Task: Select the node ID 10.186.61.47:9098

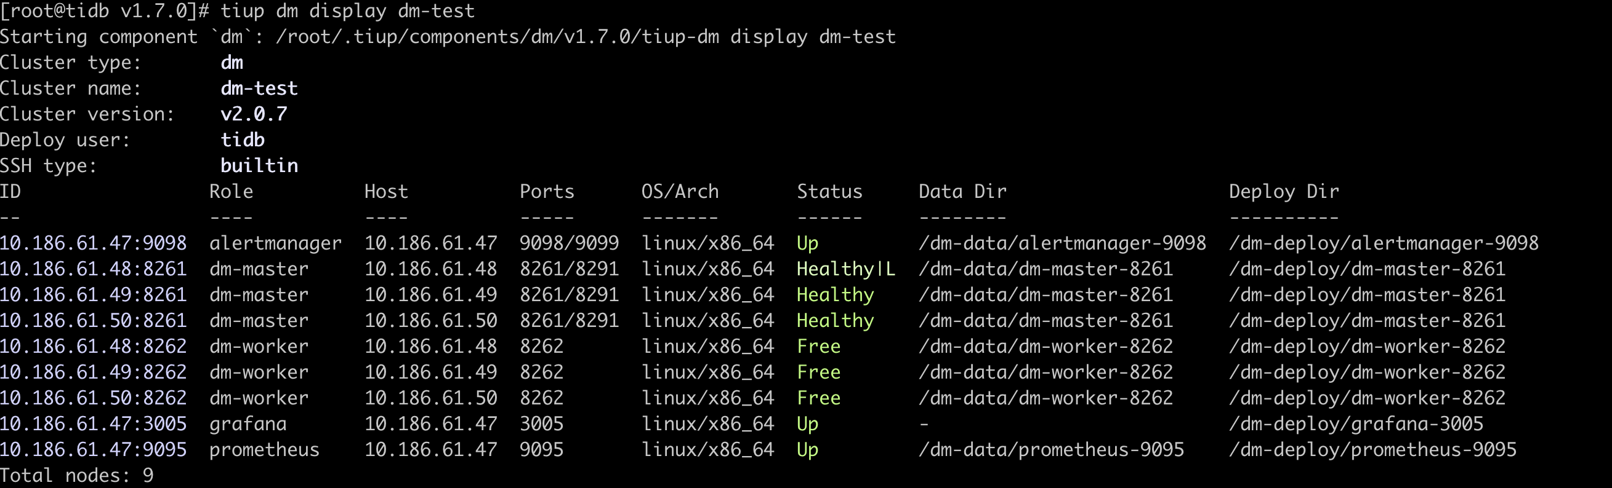Action: click(93, 243)
